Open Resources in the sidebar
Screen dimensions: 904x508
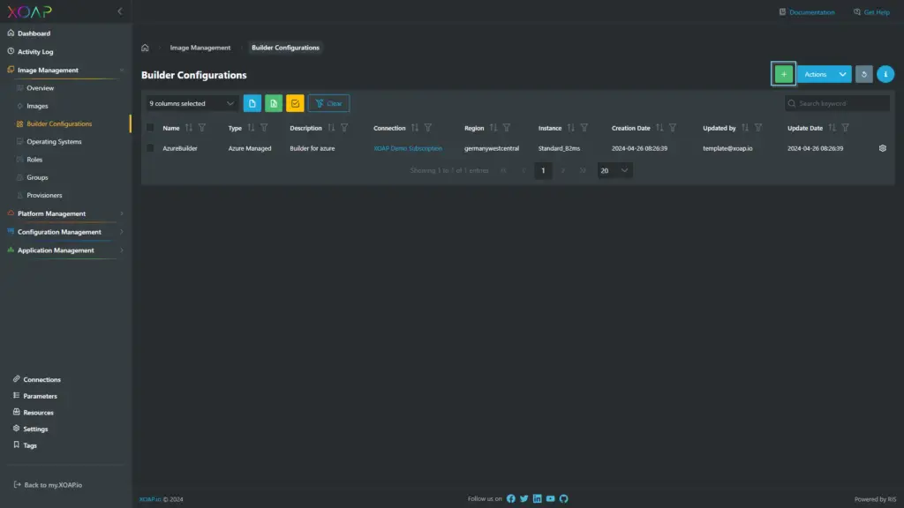[x=38, y=413]
